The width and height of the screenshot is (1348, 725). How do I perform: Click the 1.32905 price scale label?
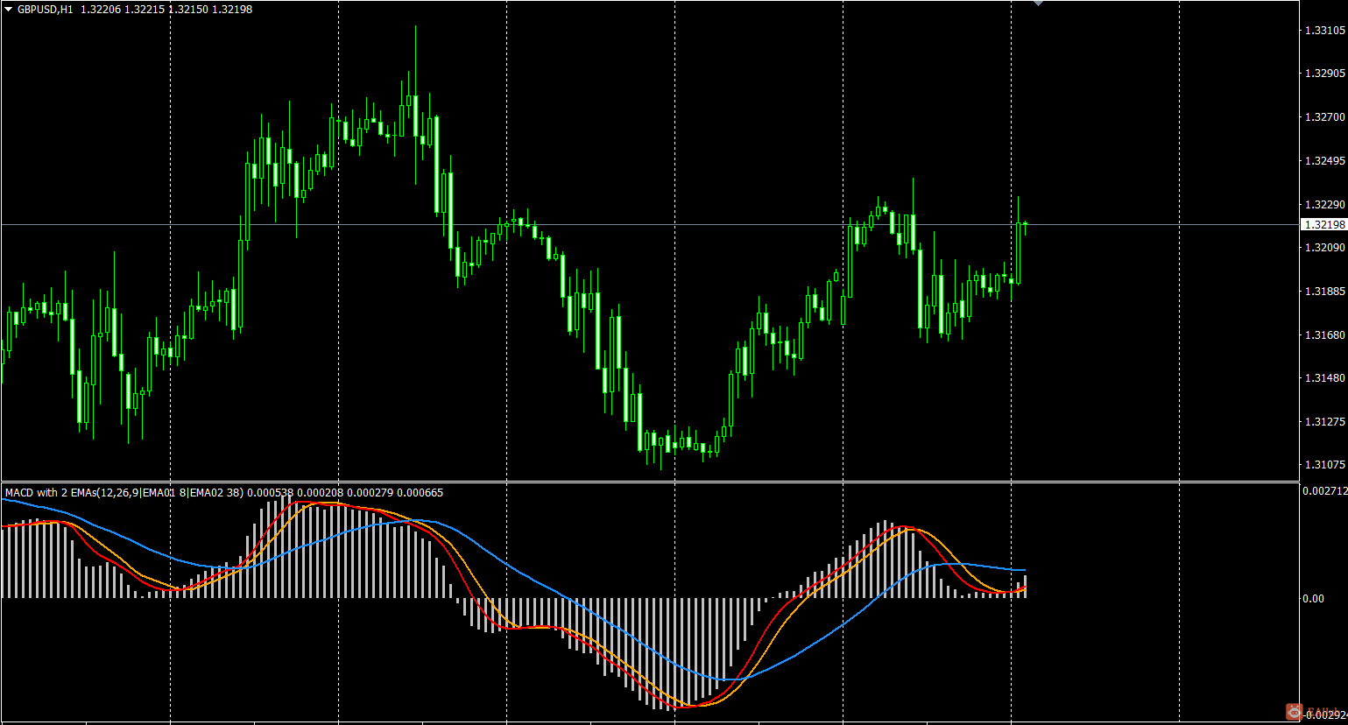1324,74
